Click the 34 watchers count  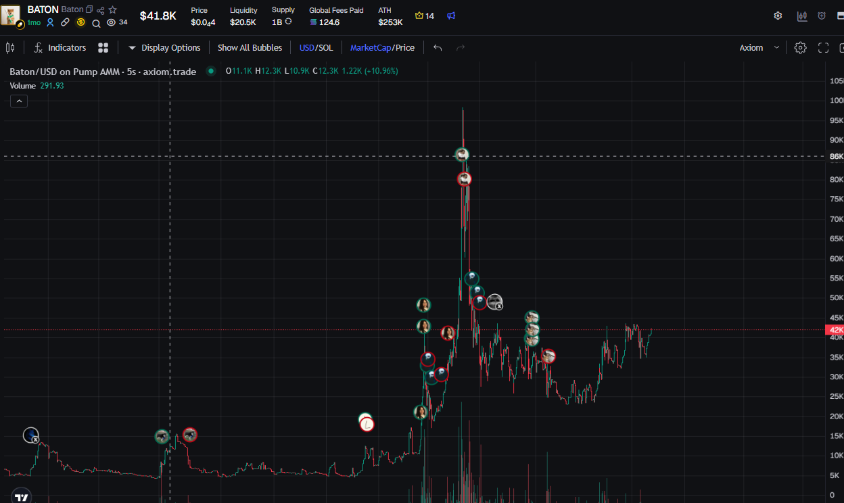pyautogui.click(x=123, y=22)
